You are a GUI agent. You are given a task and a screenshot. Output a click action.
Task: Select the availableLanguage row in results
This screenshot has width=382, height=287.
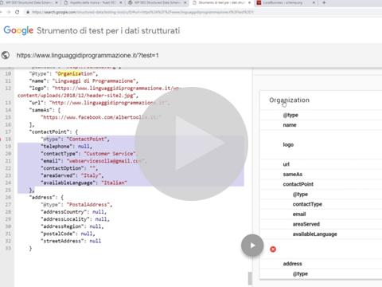[321, 234]
